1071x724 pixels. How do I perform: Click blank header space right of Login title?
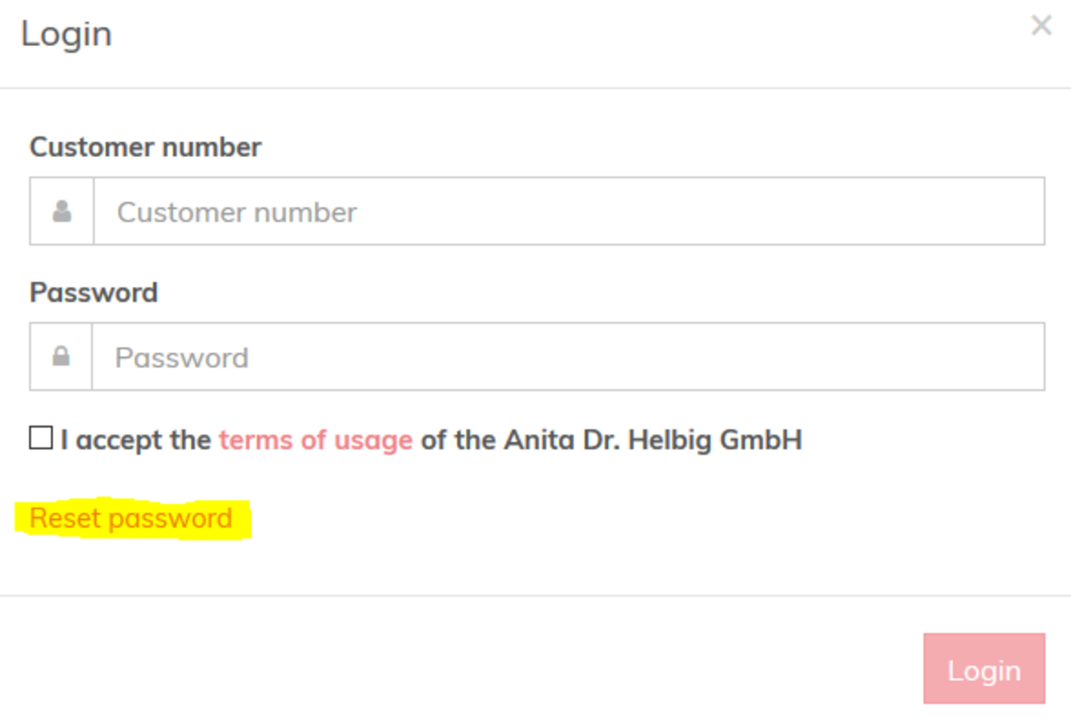pyautogui.click(x=569, y=34)
